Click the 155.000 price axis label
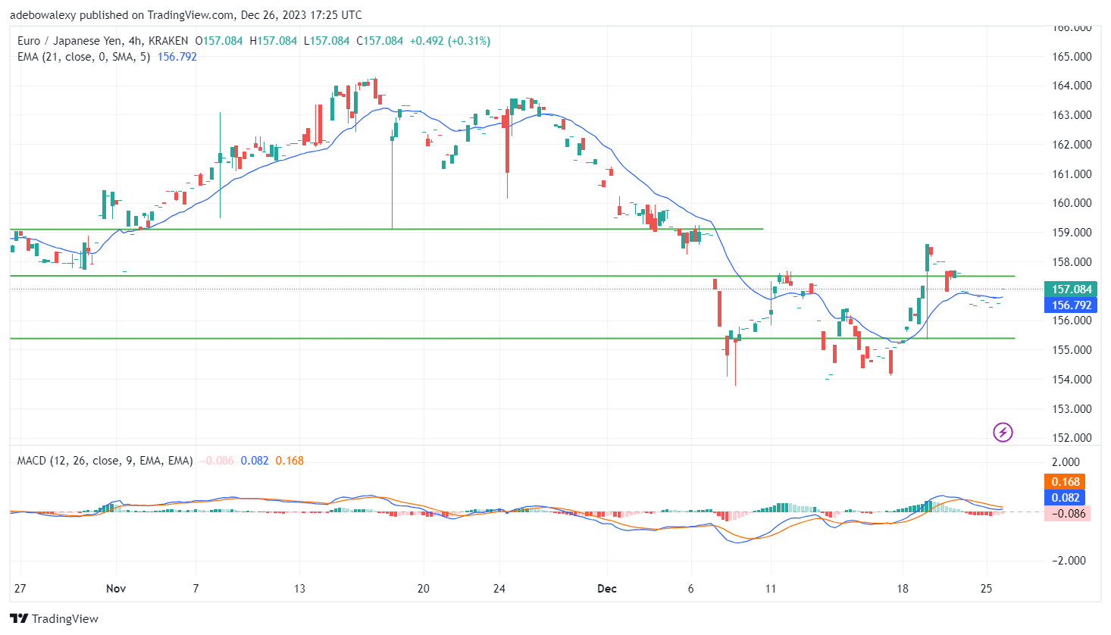Screen dimensions: 1111x635 tap(1072, 350)
